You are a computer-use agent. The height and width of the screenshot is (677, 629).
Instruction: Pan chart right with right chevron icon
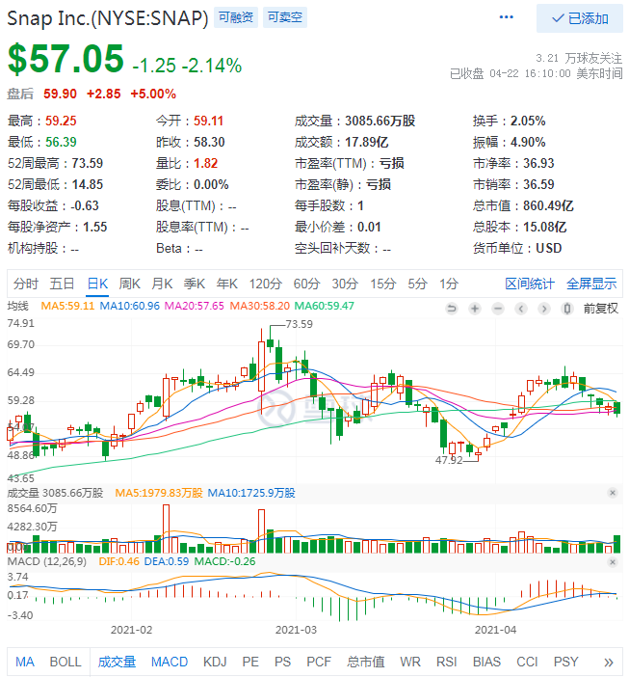[x=544, y=309]
